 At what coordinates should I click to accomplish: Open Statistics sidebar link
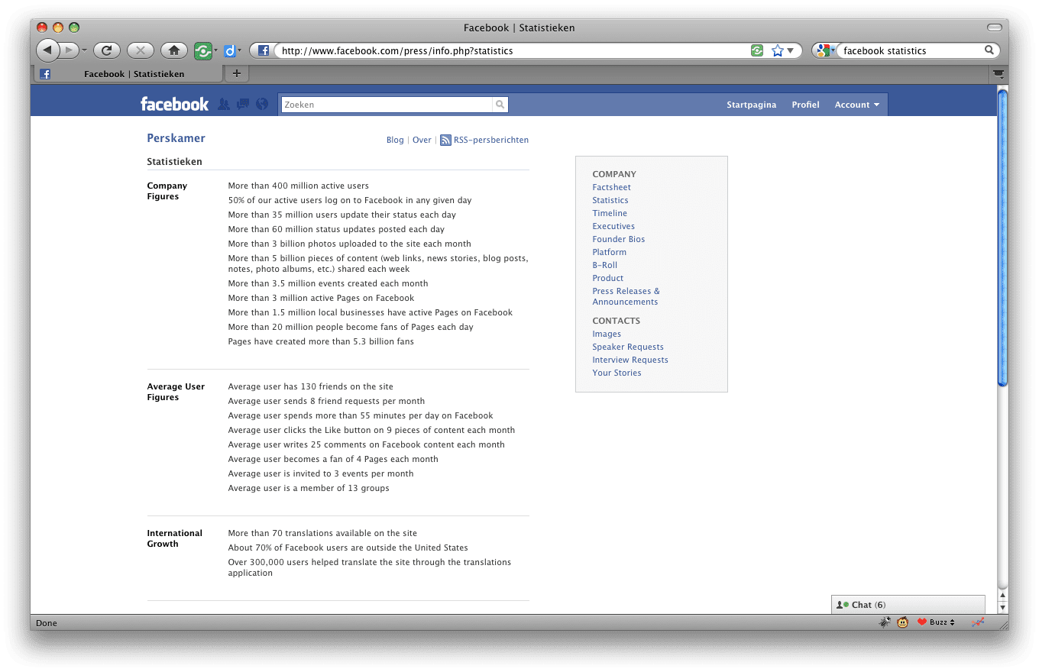[610, 200]
